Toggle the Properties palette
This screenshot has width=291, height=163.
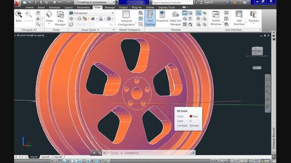[x=162, y=17]
